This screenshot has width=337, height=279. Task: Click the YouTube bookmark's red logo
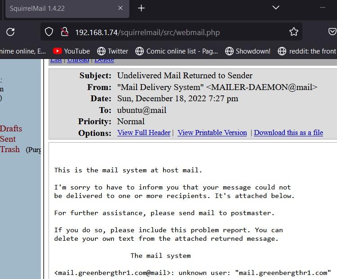(58, 51)
